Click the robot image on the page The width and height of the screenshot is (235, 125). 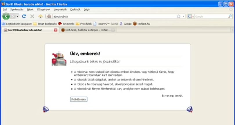(59, 59)
